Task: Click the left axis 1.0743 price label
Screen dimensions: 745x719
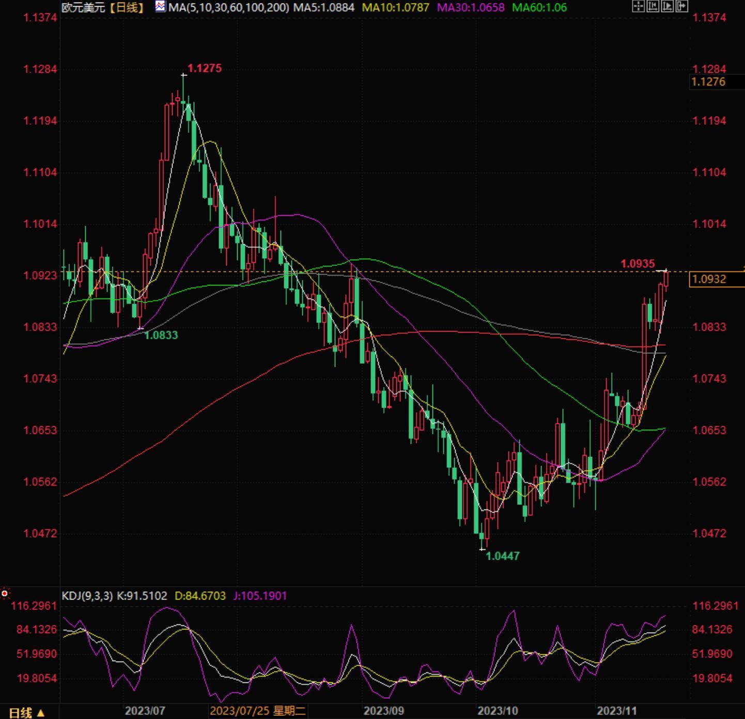Action: click(40, 379)
